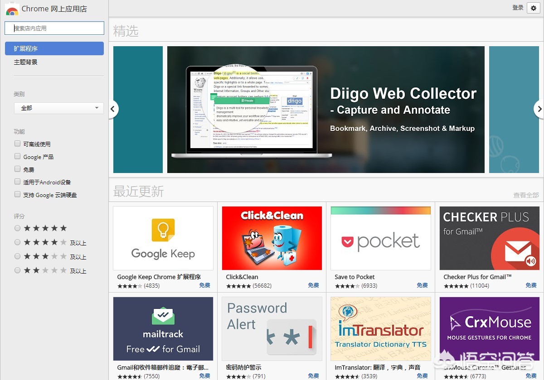
Task: Check the Google 产品 filter
Action: coord(18,156)
